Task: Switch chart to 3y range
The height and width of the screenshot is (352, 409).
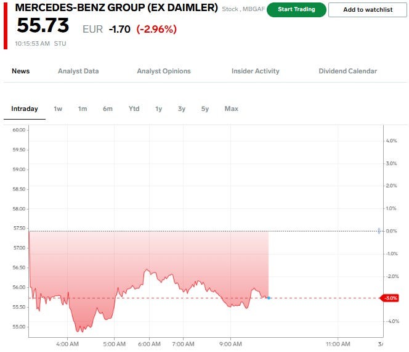Action: point(182,108)
